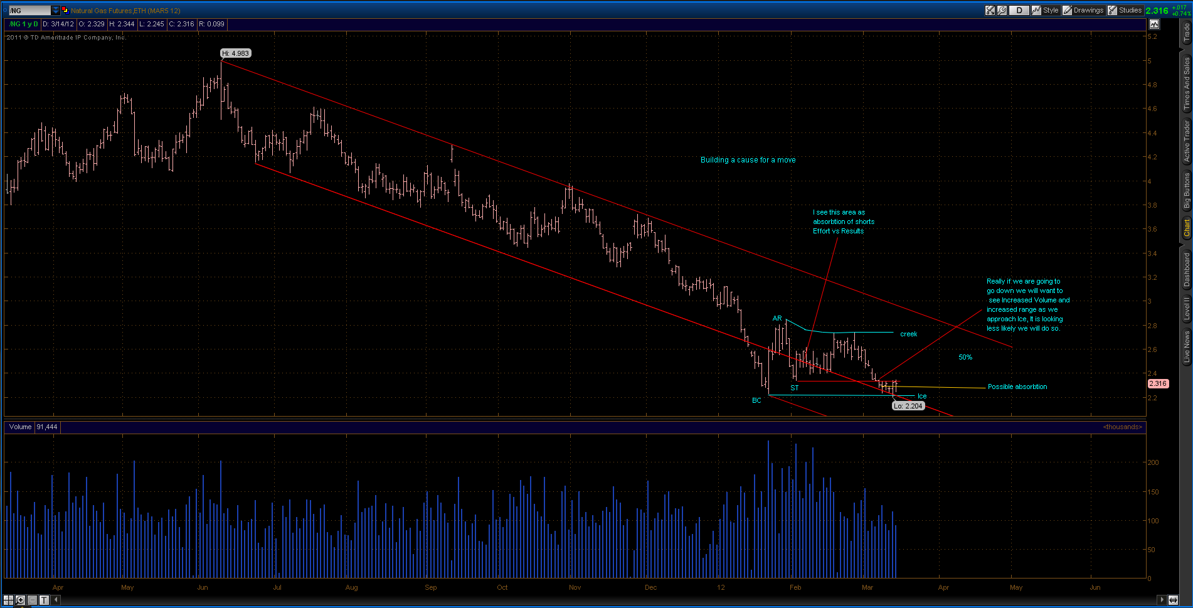Click the zoom out minus icon
The width and height of the screenshot is (1193, 608).
coord(33,600)
